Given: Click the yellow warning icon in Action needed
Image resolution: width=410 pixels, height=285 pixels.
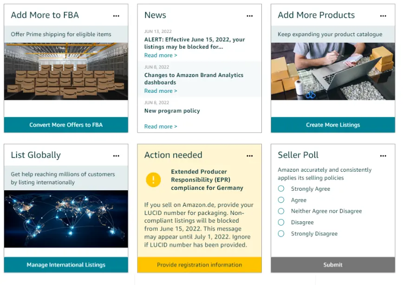Looking at the screenshot, I should tap(153, 180).
